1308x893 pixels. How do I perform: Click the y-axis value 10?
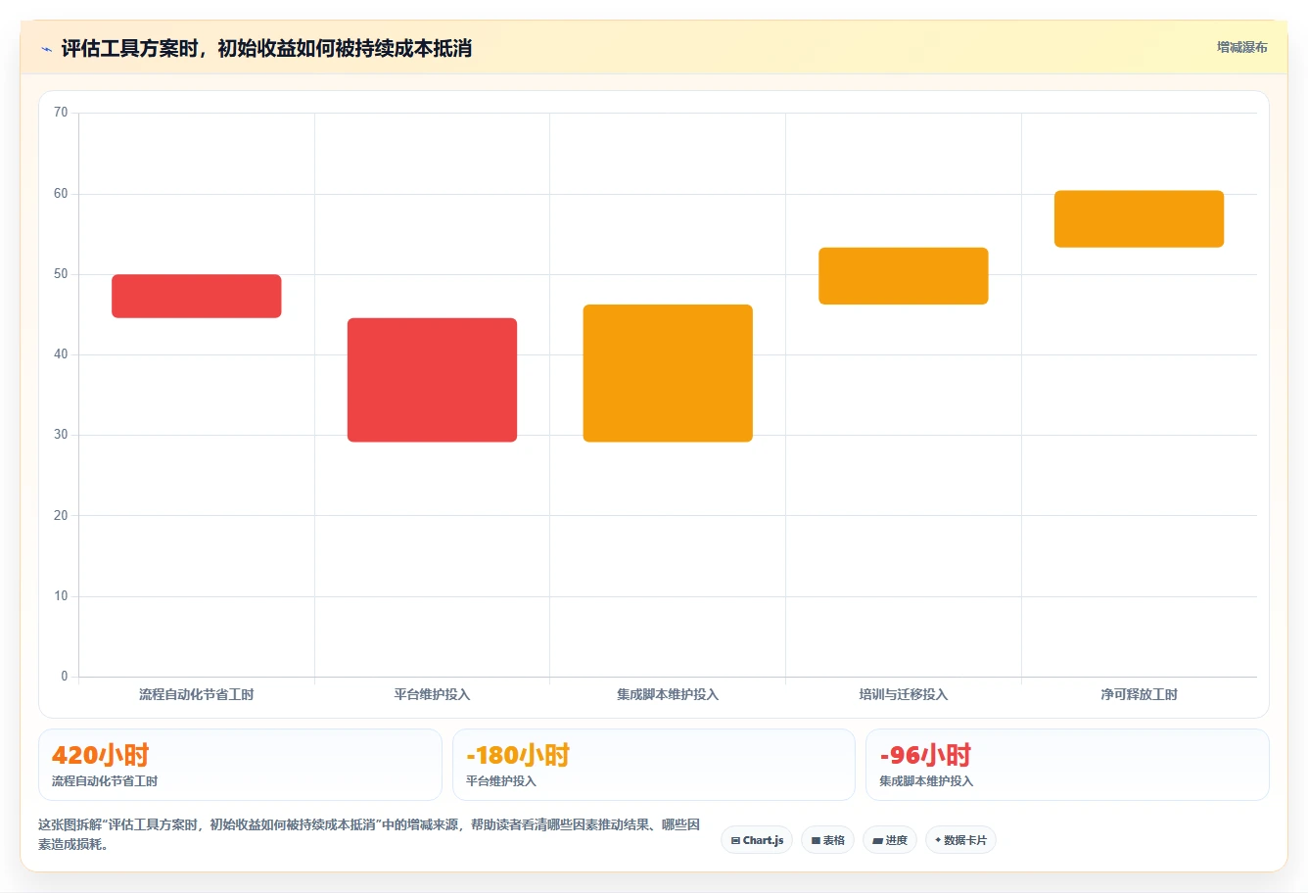61,596
